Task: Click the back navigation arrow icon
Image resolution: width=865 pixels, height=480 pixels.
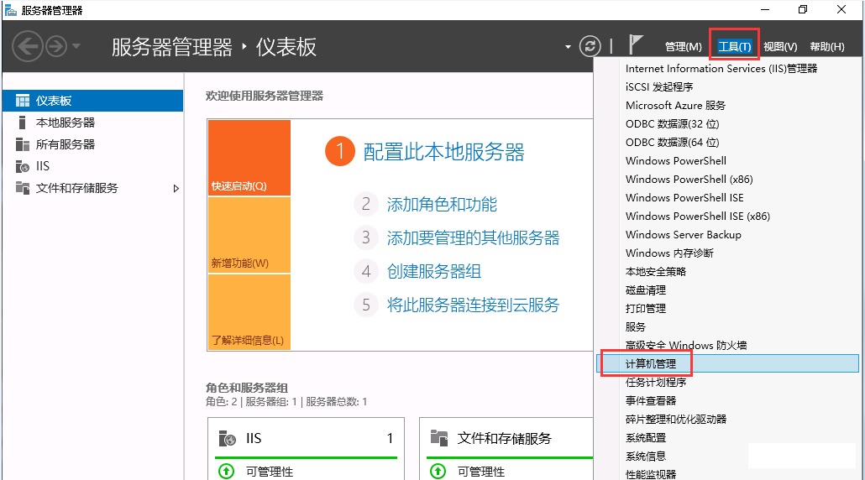Action: click(27, 45)
